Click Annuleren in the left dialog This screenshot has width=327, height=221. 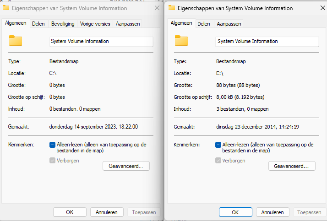(107, 212)
